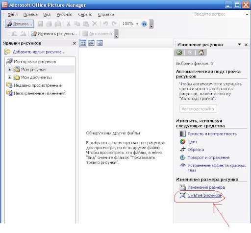This screenshot has height=233, width=251.
Task: Open the 100% zoom dropdown
Action: tap(137, 24)
